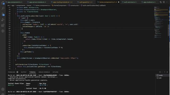The height and width of the screenshot is (95, 170).
Task: Switch to the app-routing.module.ts tab
Action: tap(62, 2)
